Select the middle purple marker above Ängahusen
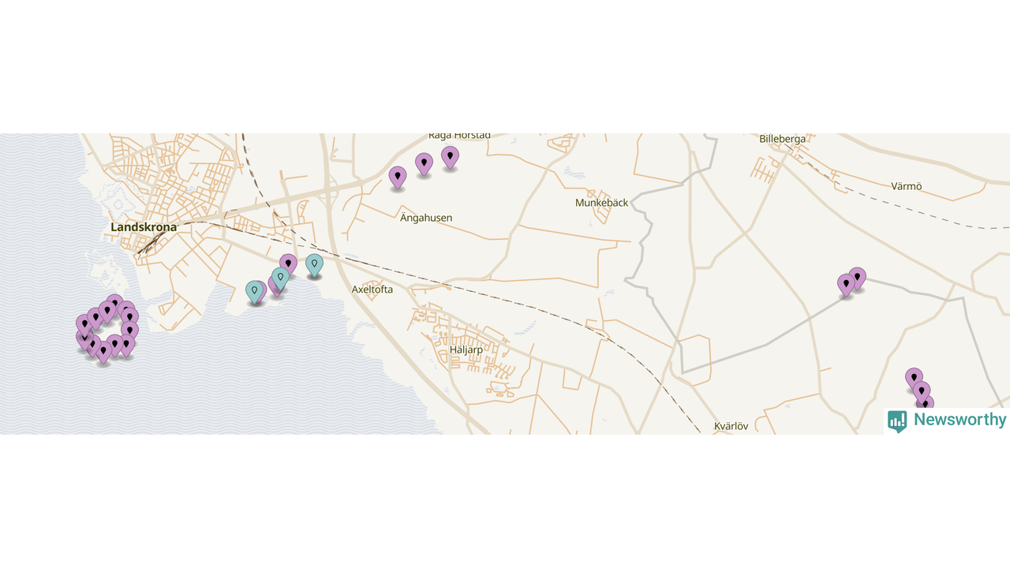The height and width of the screenshot is (568, 1010). tap(424, 164)
